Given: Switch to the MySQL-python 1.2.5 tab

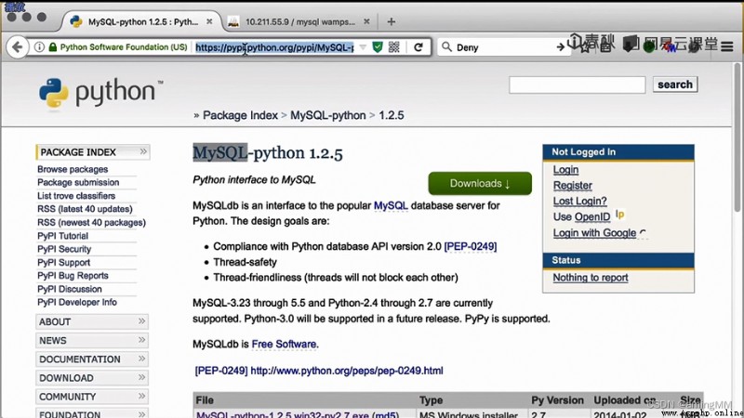Looking at the screenshot, I should pos(142,21).
